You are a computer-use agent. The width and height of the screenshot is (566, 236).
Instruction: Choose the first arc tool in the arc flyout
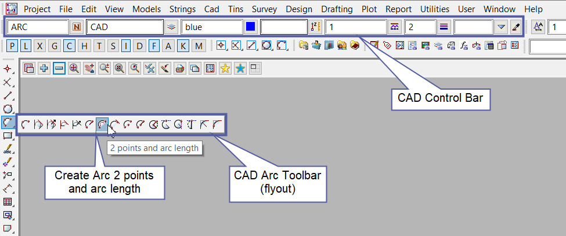[26, 124]
